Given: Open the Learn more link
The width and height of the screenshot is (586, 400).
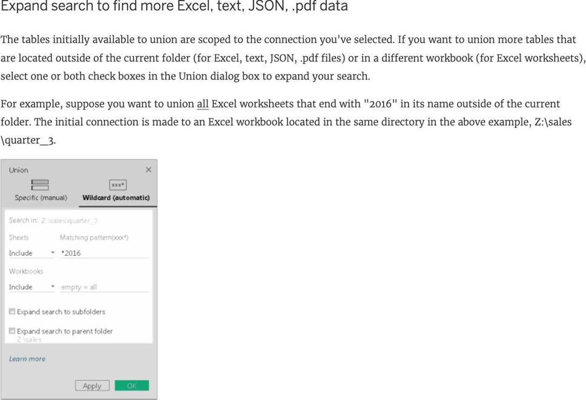Looking at the screenshot, I should [x=27, y=359].
